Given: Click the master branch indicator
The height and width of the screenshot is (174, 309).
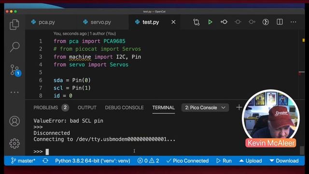Looking at the screenshot, I should (23, 161).
